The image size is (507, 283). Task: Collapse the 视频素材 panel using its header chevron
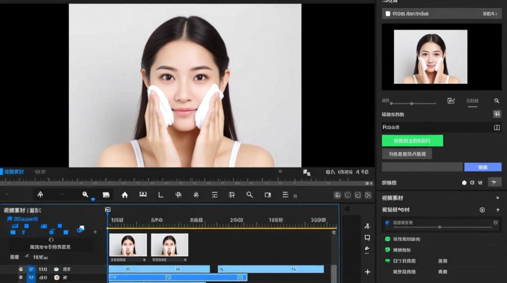[498, 198]
